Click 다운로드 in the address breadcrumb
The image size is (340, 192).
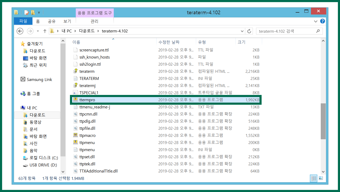pos(87,31)
